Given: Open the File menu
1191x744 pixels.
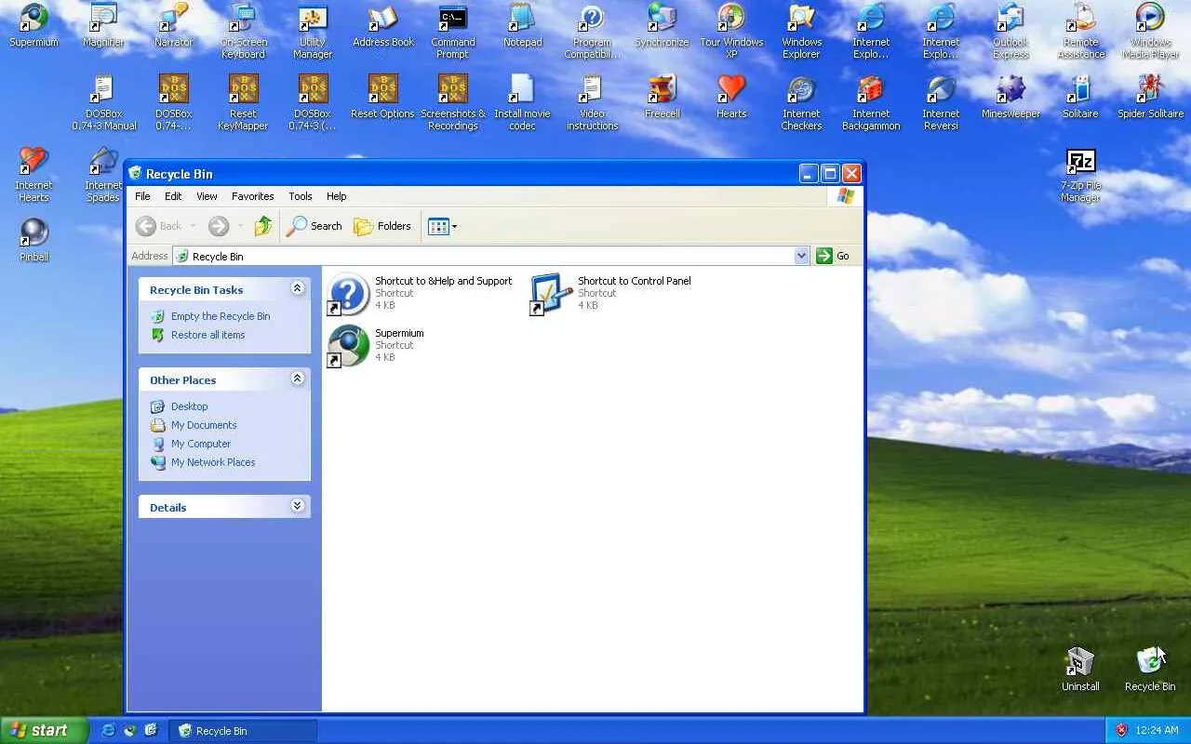Looking at the screenshot, I should coord(142,196).
